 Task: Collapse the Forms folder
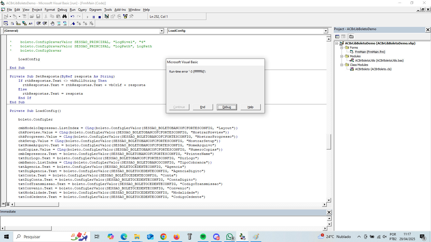[x=342, y=48]
